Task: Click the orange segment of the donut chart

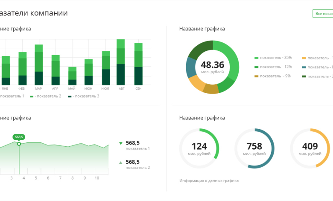Action: tap(196, 83)
